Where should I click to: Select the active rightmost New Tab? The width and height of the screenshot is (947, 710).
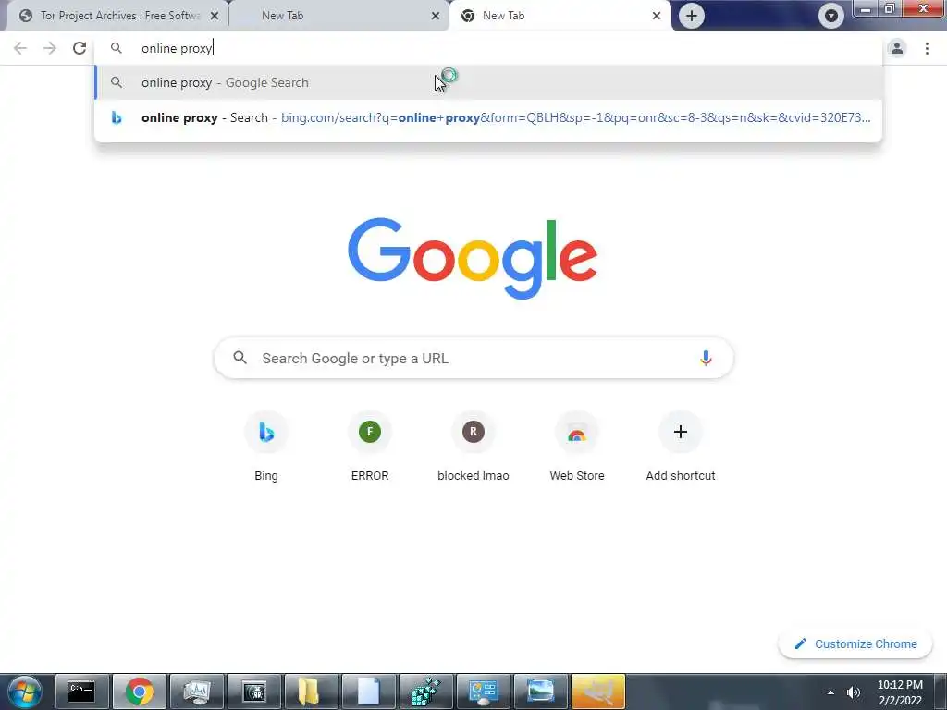[x=560, y=16]
